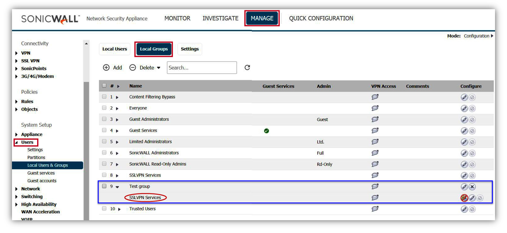Switch to the Settings tab
This screenshot has width=507, height=233.
pyautogui.click(x=190, y=49)
